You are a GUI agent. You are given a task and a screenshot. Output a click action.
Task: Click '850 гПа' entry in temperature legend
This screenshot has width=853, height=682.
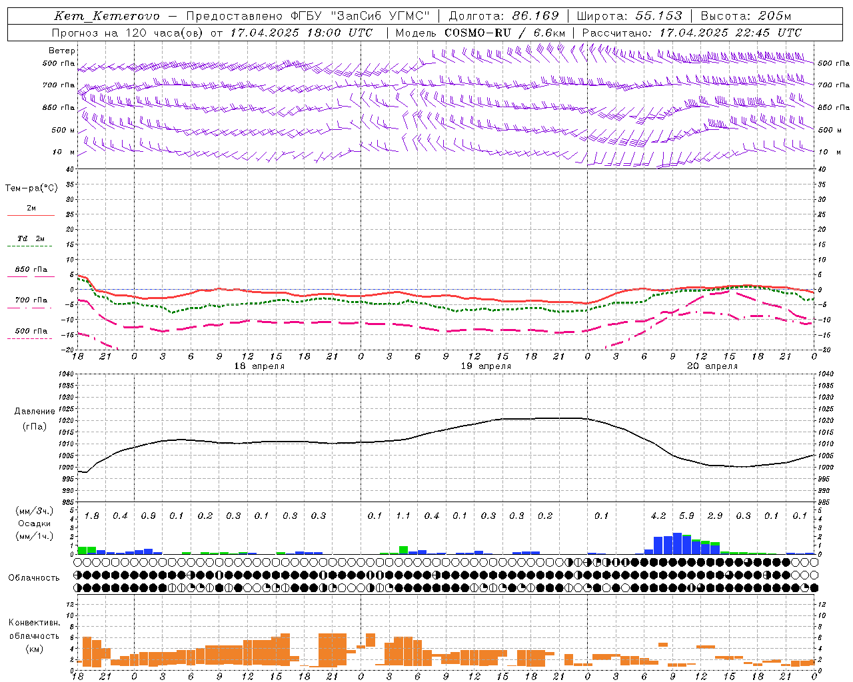[x=31, y=269]
